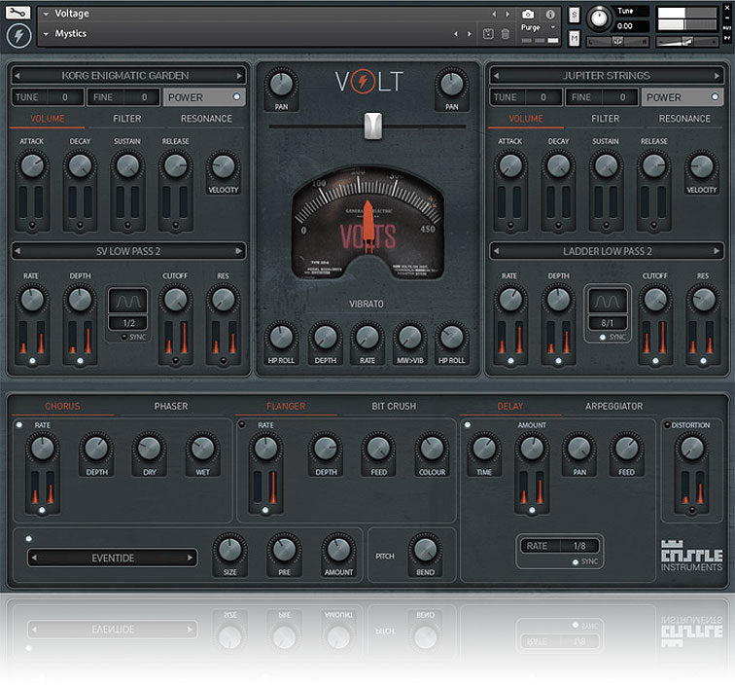This screenshot has height=686, width=735.
Task: Open the Mystics preset dropdown
Action: point(46,34)
